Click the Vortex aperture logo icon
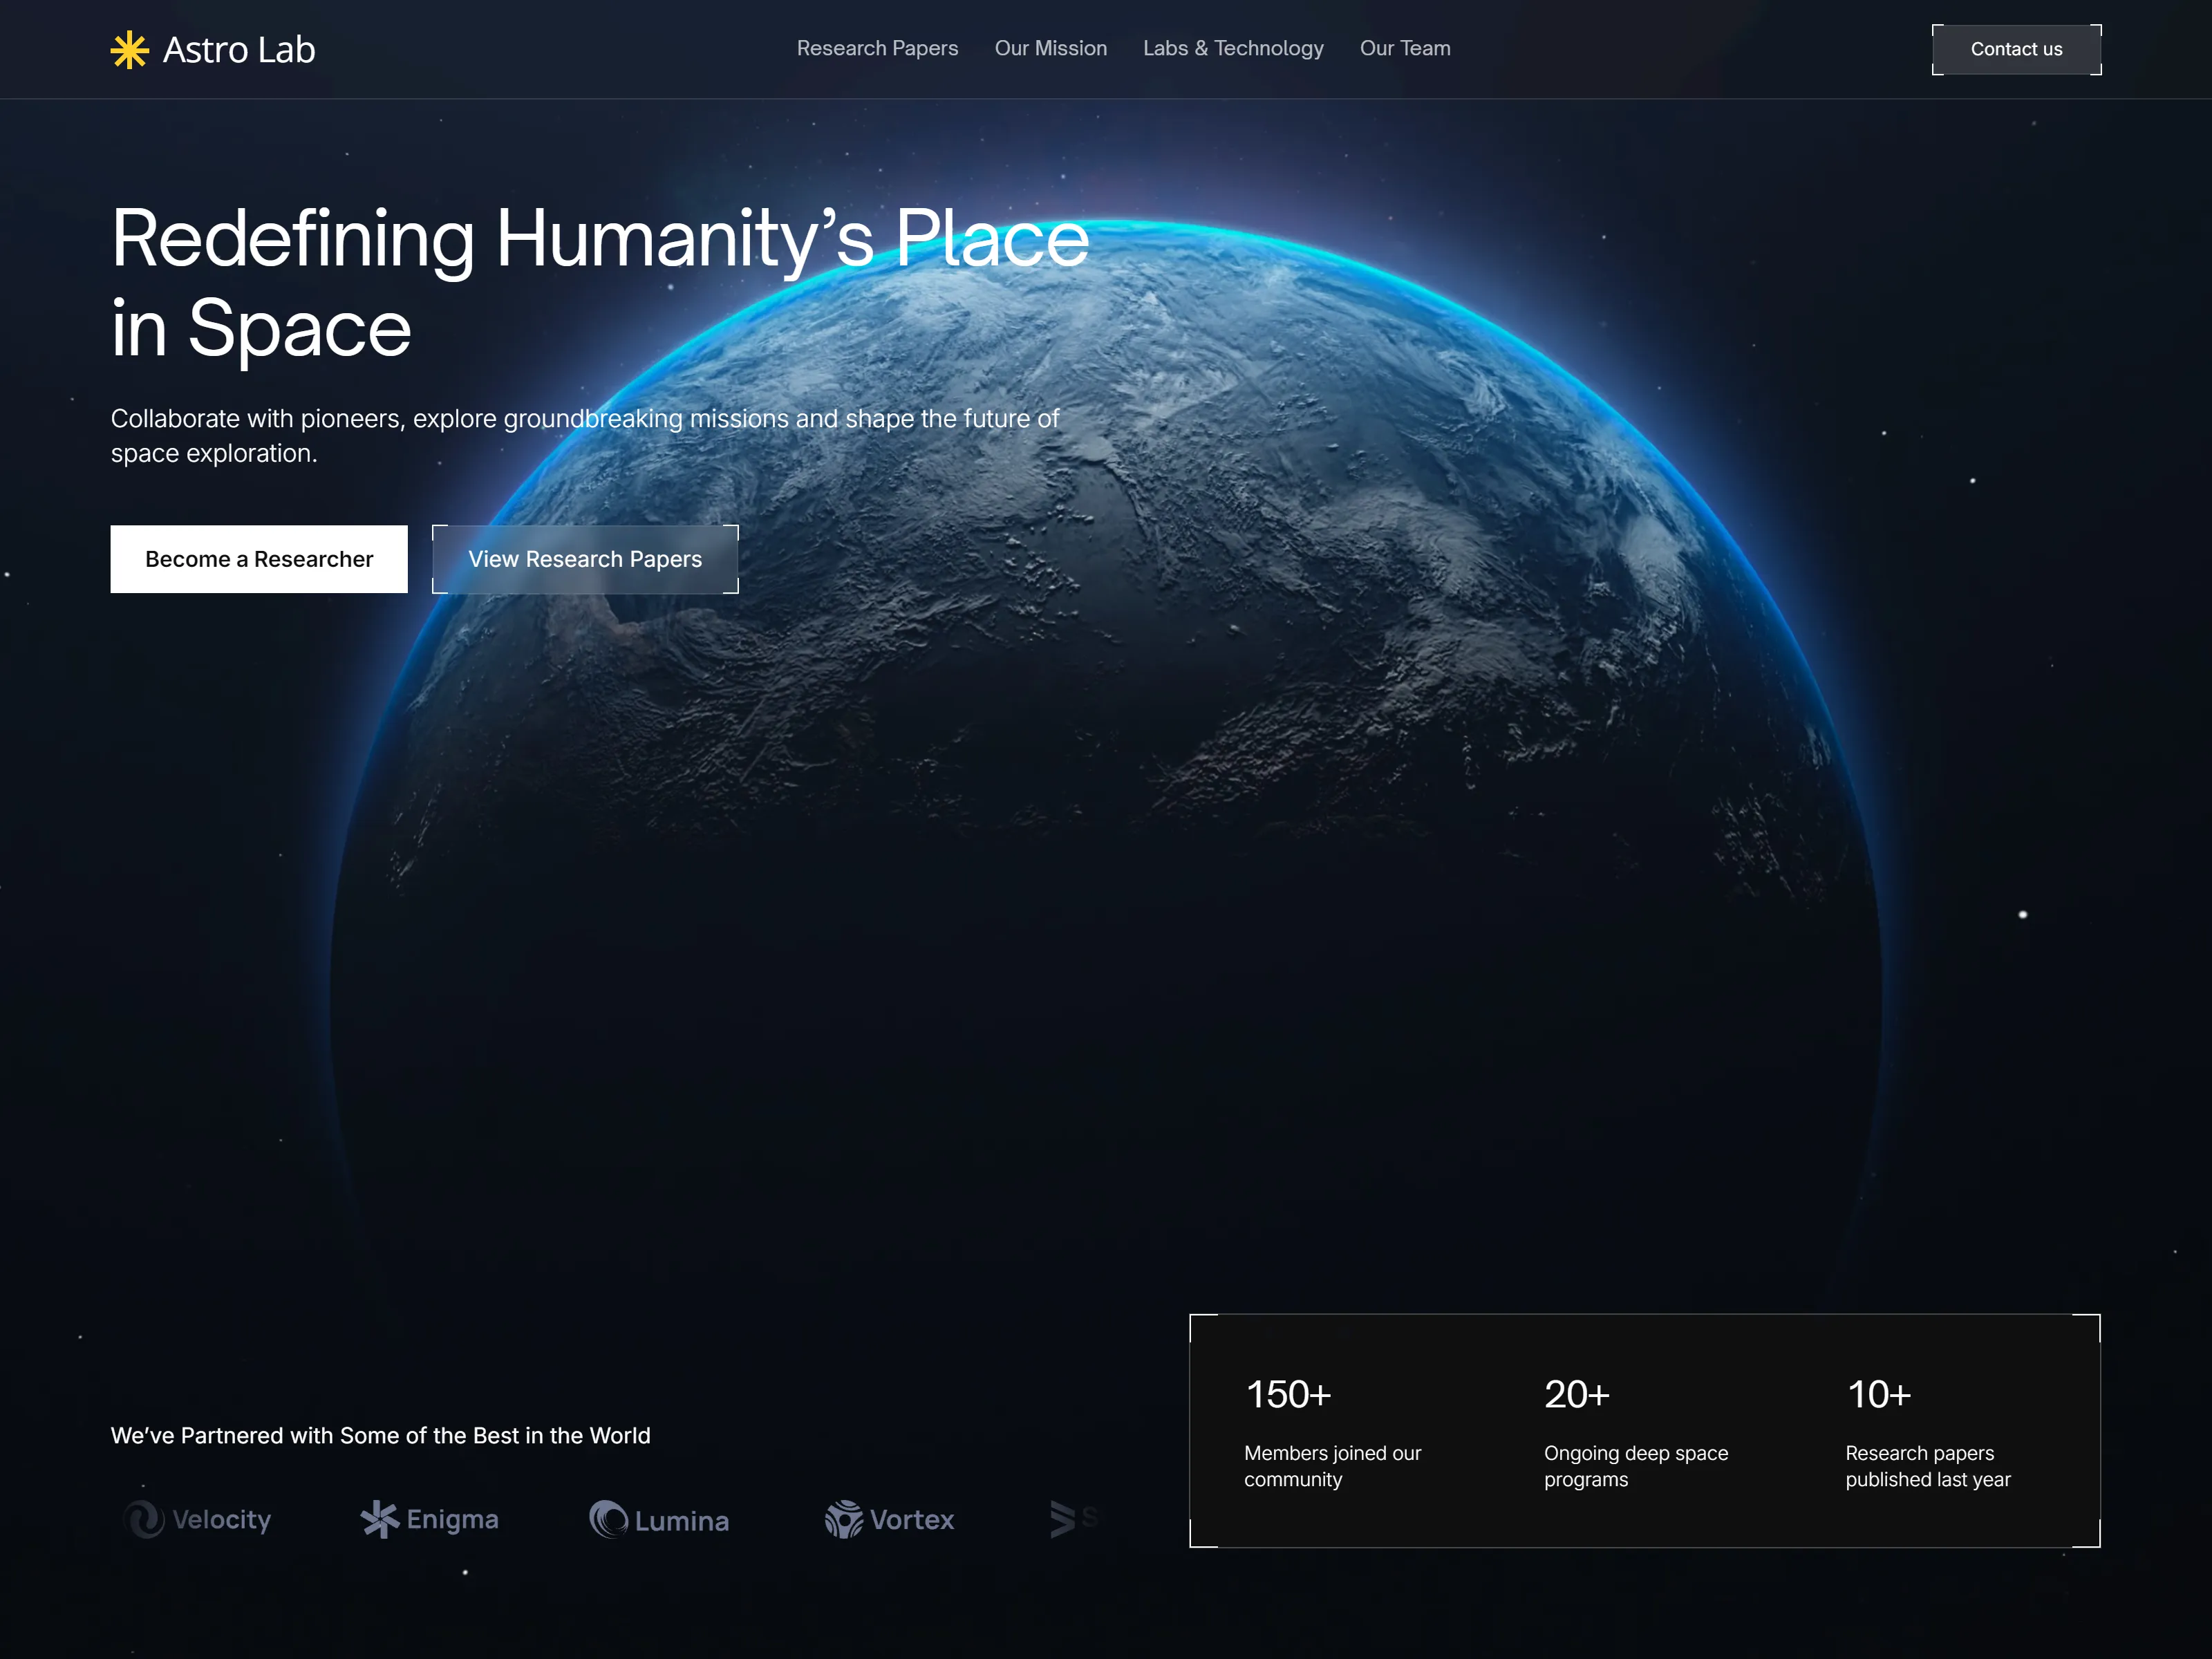This screenshot has width=2212, height=1659. tap(843, 1519)
